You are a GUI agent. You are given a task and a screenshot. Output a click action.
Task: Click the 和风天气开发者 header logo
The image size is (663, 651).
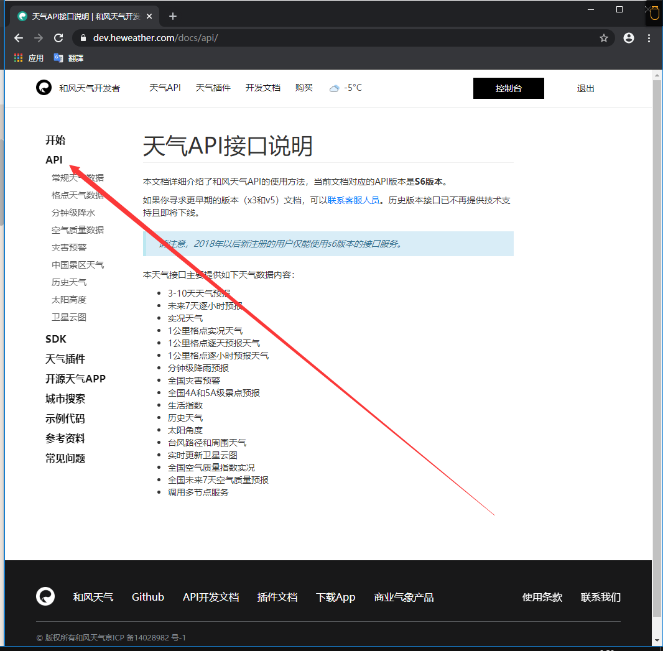44,88
